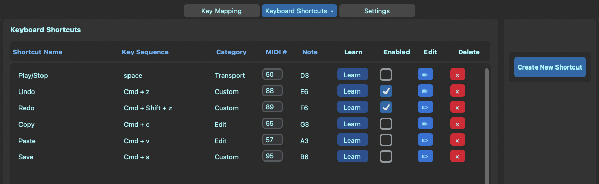The height and width of the screenshot is (184, 599).
Task: Delete the Play/Stop shortcut
Action: click(457, 75)
